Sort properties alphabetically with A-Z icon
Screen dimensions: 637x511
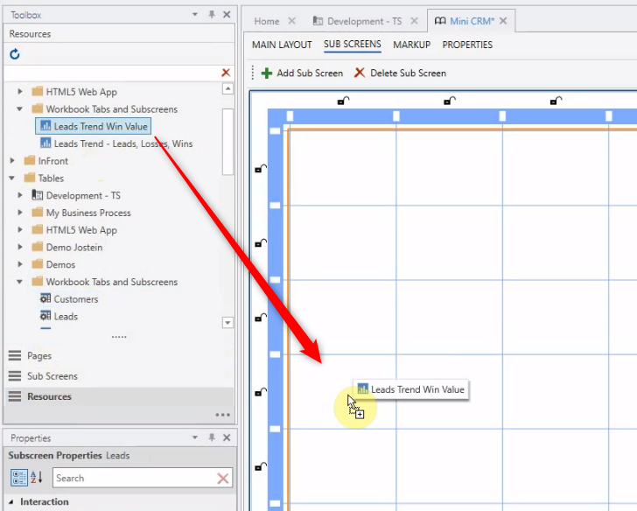[37, 478]
